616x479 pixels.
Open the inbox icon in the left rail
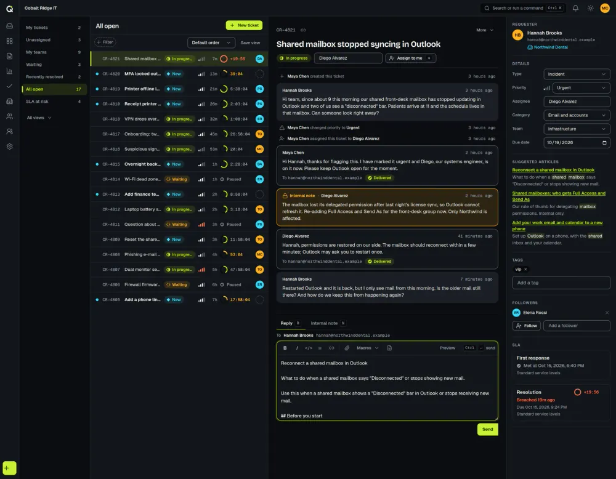coord(9,26)
